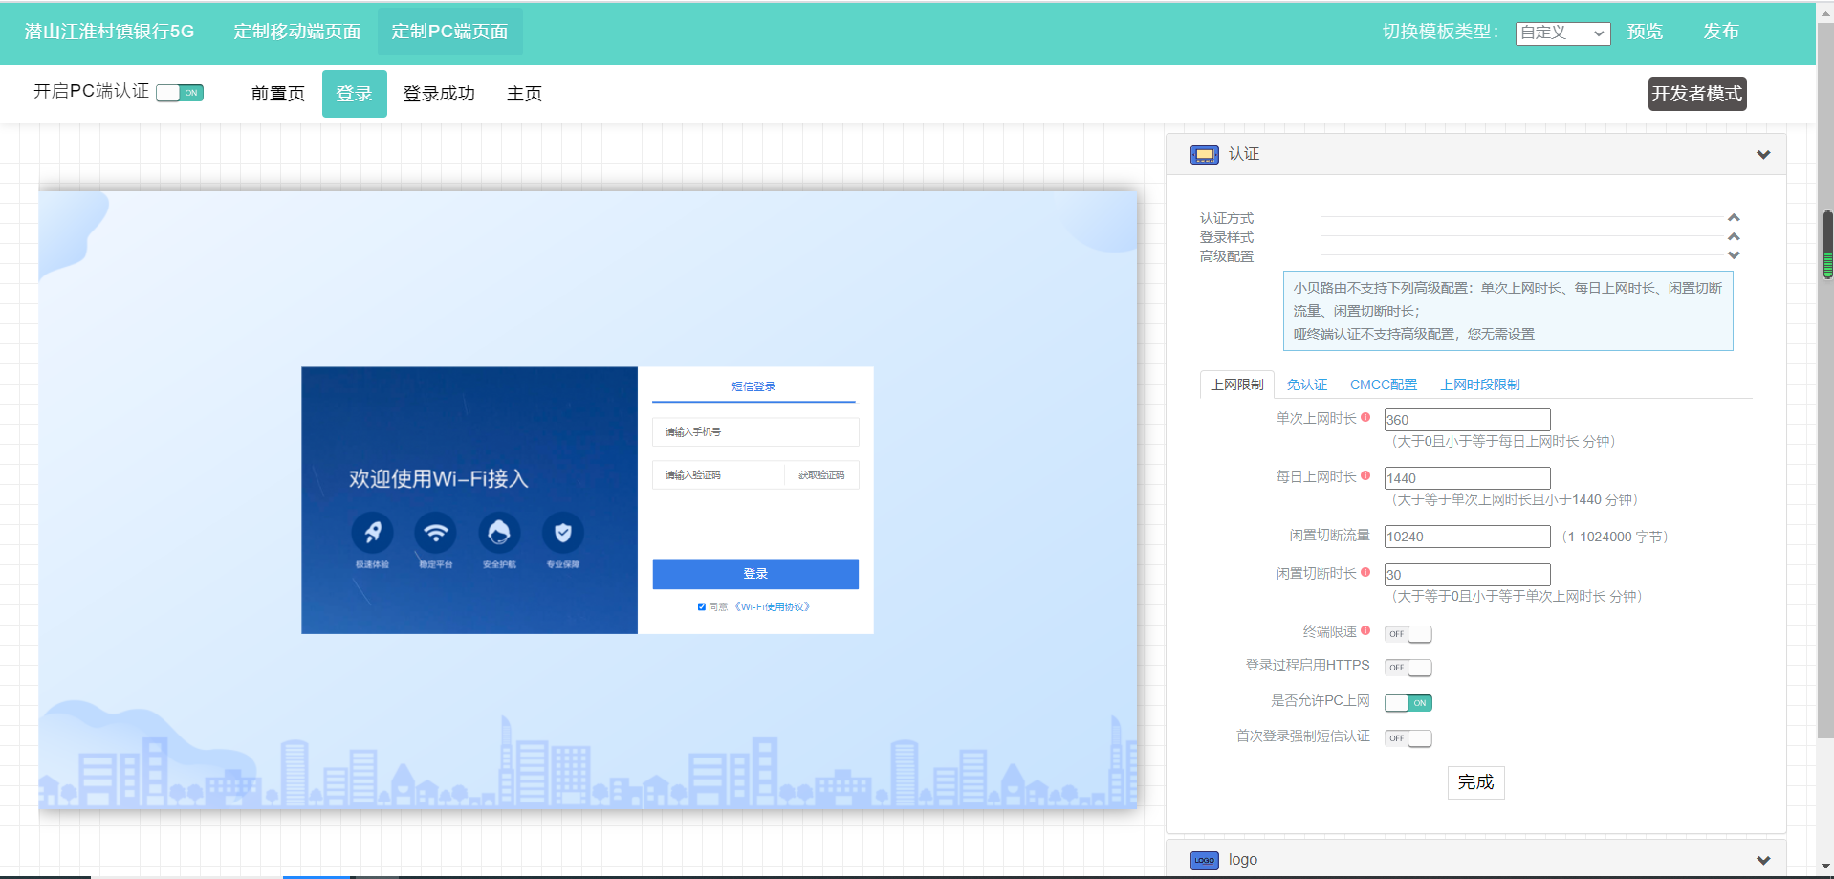Select the 登录 page tab
Screen dimensions: 1834x879
pos(355,94)
